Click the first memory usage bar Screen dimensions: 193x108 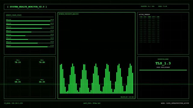point(30,21)
